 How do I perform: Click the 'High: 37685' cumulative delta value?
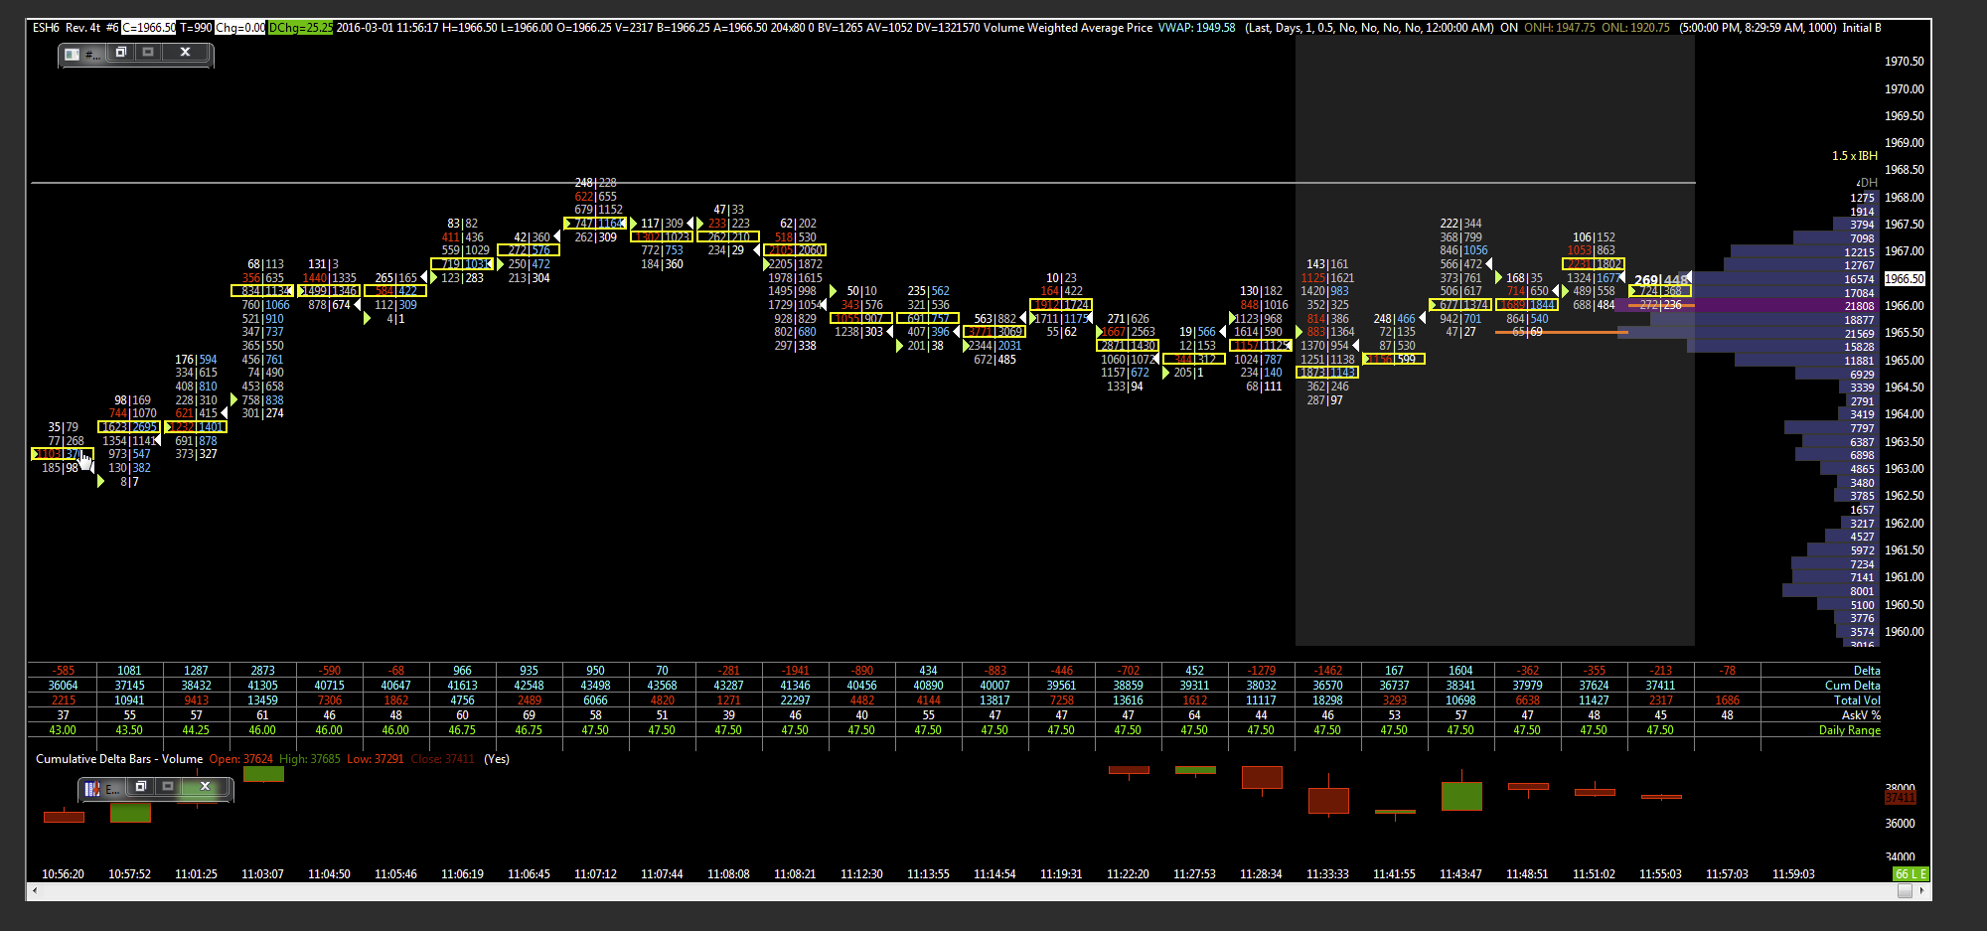pyautogui.click(x=310, y=759)
